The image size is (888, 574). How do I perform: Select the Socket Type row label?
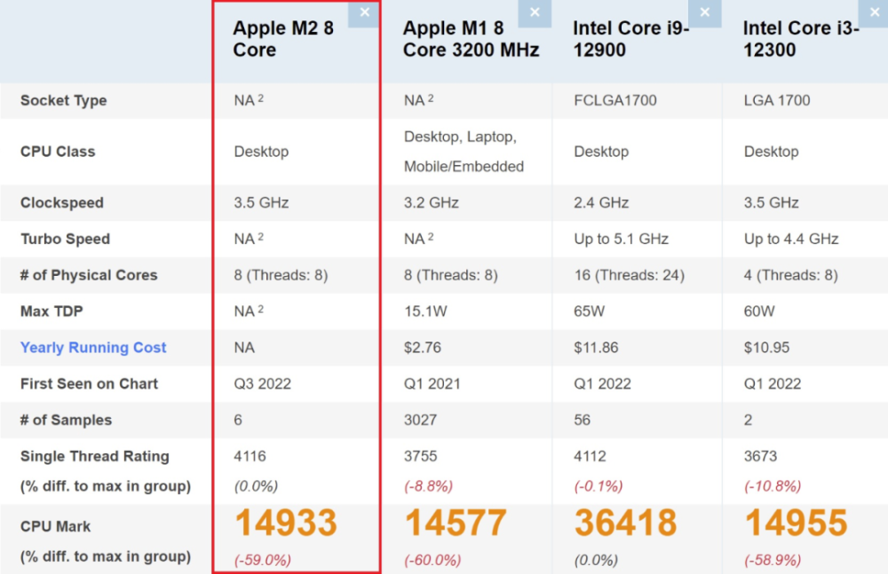(63, 100)
